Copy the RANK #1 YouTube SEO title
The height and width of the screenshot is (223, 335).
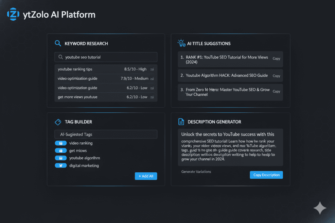point(276,59)
